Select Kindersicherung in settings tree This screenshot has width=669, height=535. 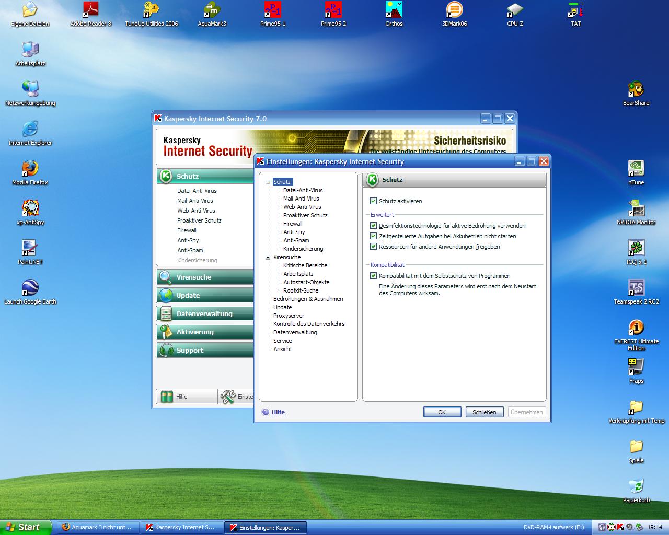(x=303, y=249)
